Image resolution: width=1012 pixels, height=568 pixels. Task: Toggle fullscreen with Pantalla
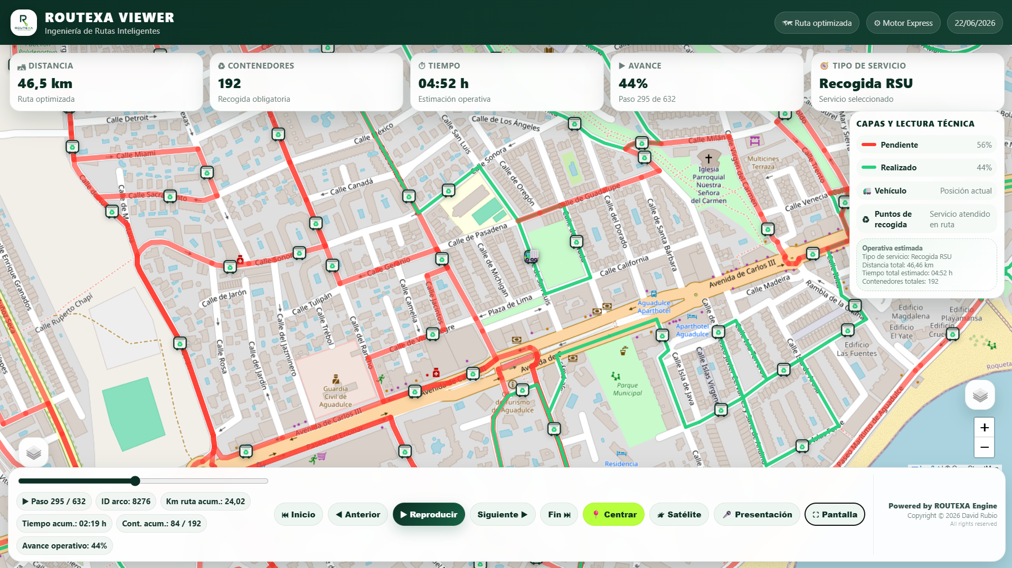[x=835, y=514]
